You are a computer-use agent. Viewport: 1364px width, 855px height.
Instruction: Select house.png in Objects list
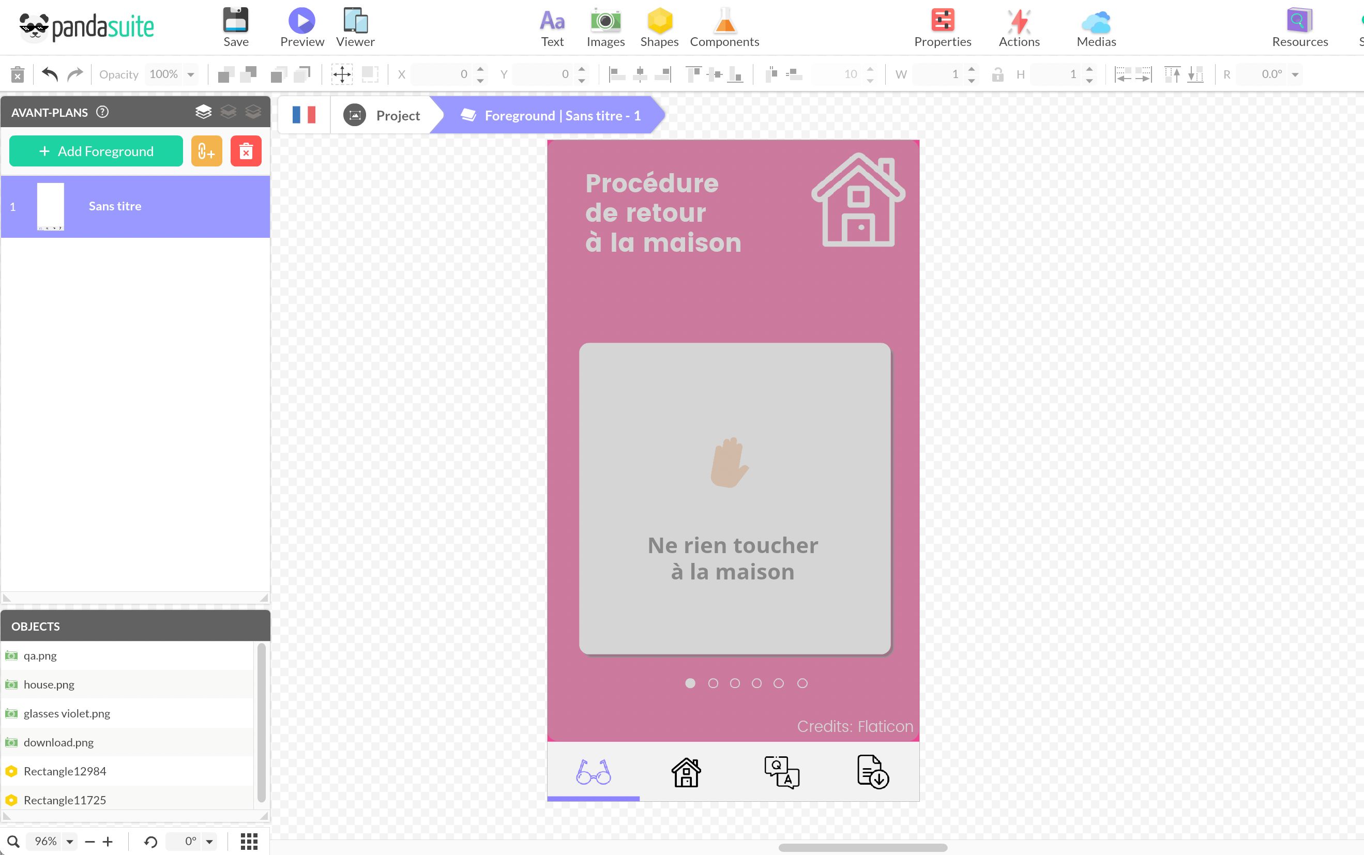[x=49, y=684]
